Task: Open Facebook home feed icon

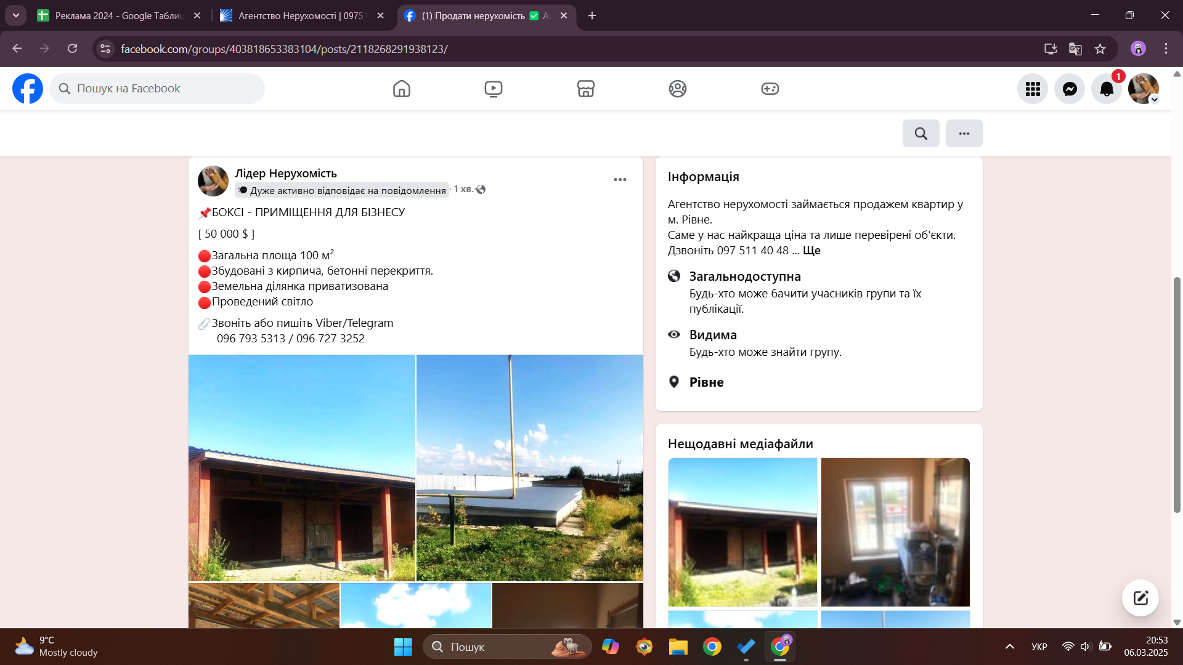Action: click(401, 89)
